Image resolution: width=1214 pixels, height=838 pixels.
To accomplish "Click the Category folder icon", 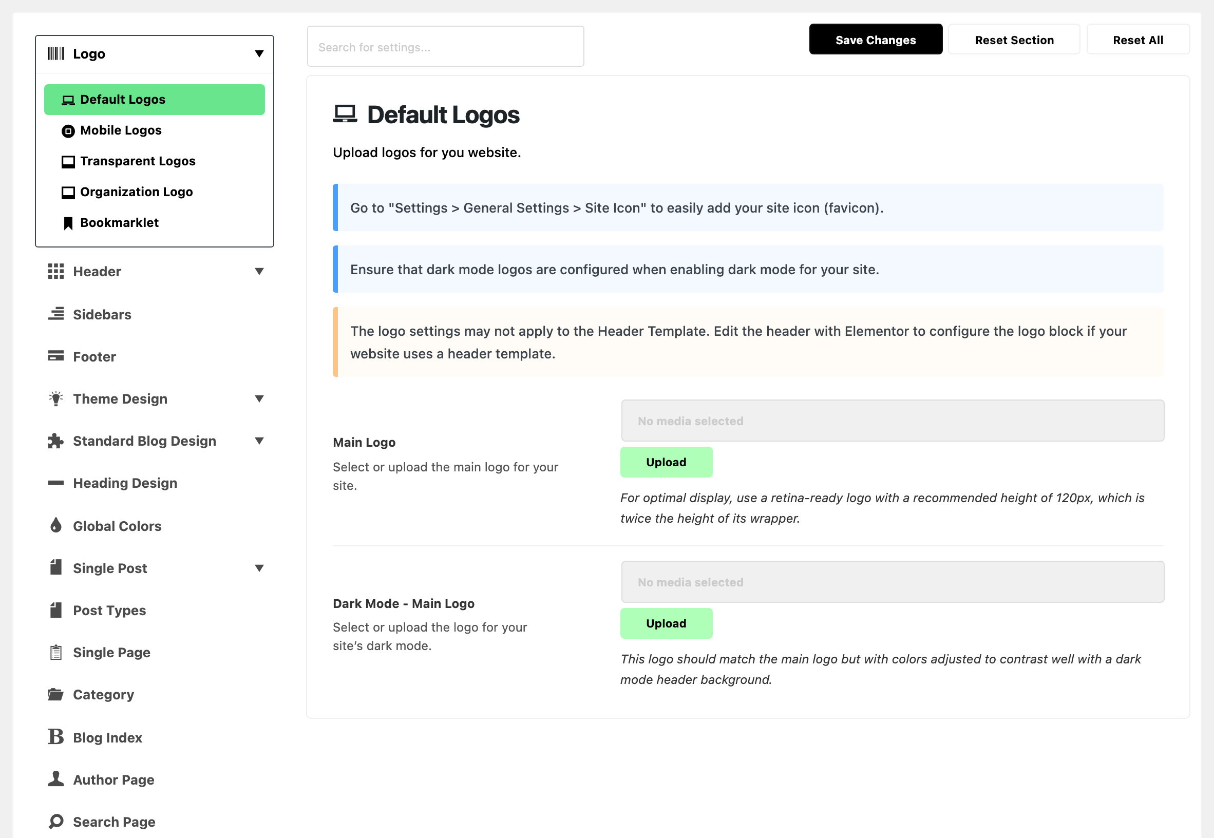I will (x=55, y=694).
